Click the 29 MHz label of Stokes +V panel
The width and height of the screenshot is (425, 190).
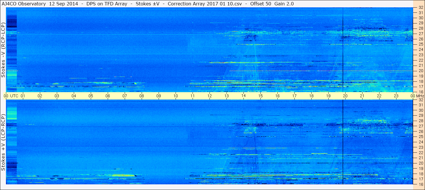(x=421, y=116)
